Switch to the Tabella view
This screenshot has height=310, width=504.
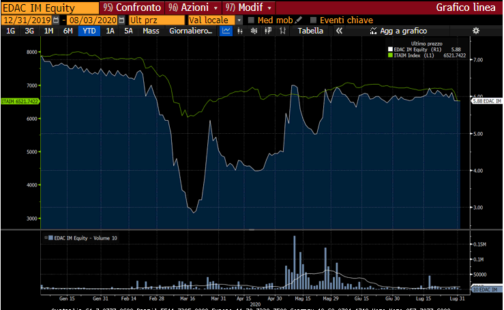tap(310, 31)
